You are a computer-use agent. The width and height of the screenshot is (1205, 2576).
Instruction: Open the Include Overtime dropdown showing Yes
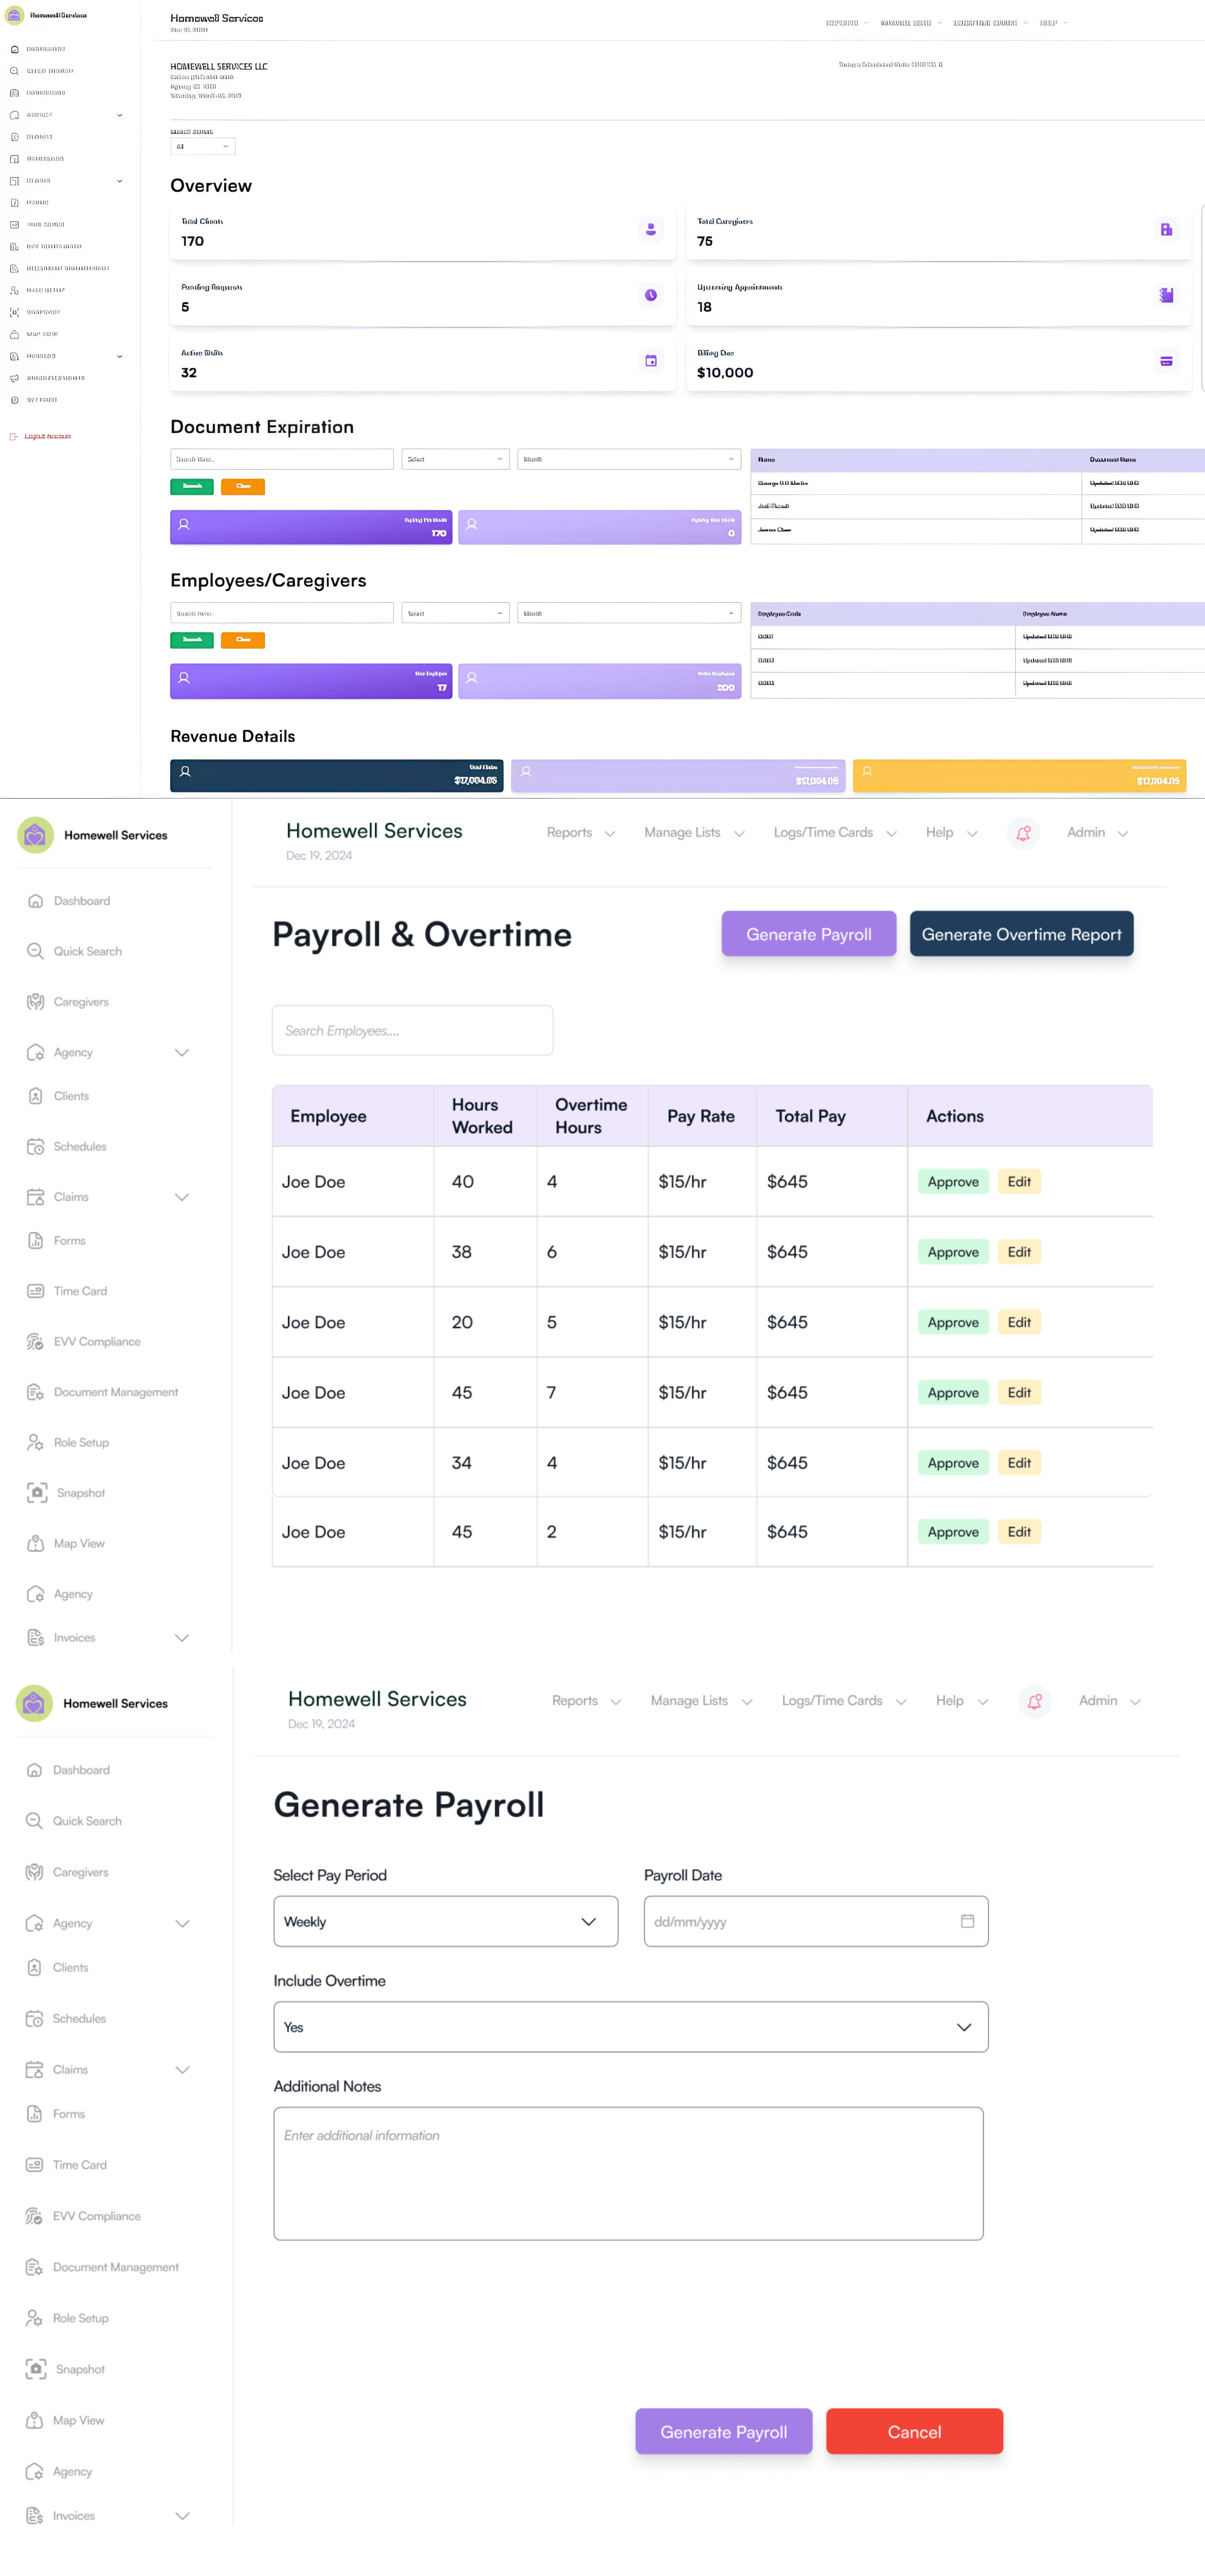coord(631,2027)
